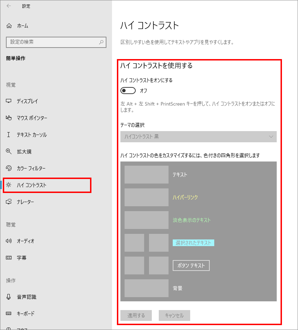Click the ハイパーリンク color swatch
Viewport: 298px width, 330px height.
[146, 197]
